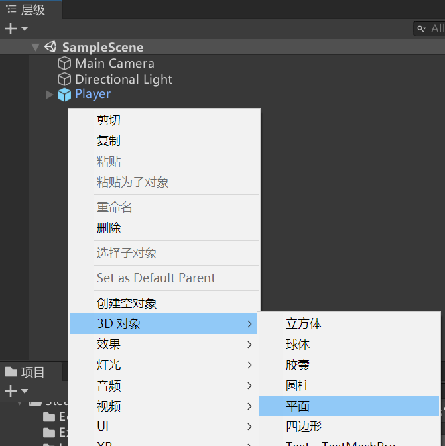Click the Unity scene icon beside SampleScene
This screenshot has width=445, height=446.
[50, 47]
